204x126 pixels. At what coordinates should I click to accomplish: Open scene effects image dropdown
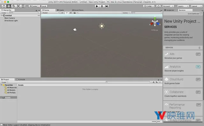click(76, 13)
